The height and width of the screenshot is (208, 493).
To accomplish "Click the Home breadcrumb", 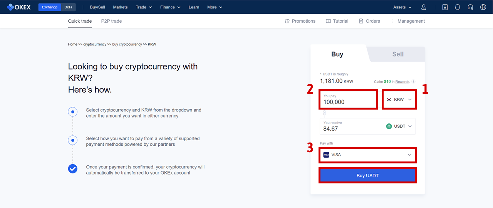I will [x=73, y=44].
